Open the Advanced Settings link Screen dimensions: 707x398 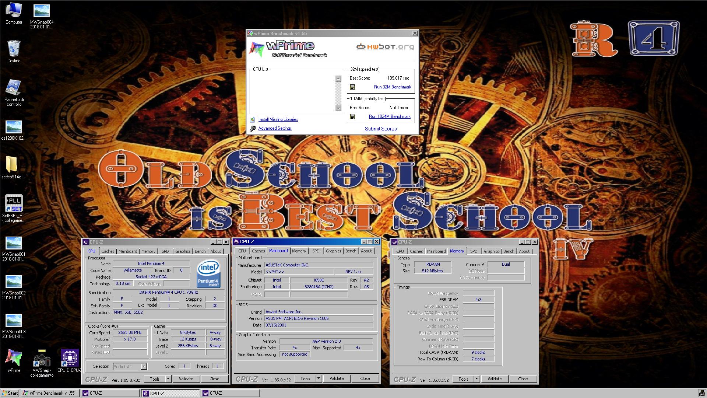[275, 128]
